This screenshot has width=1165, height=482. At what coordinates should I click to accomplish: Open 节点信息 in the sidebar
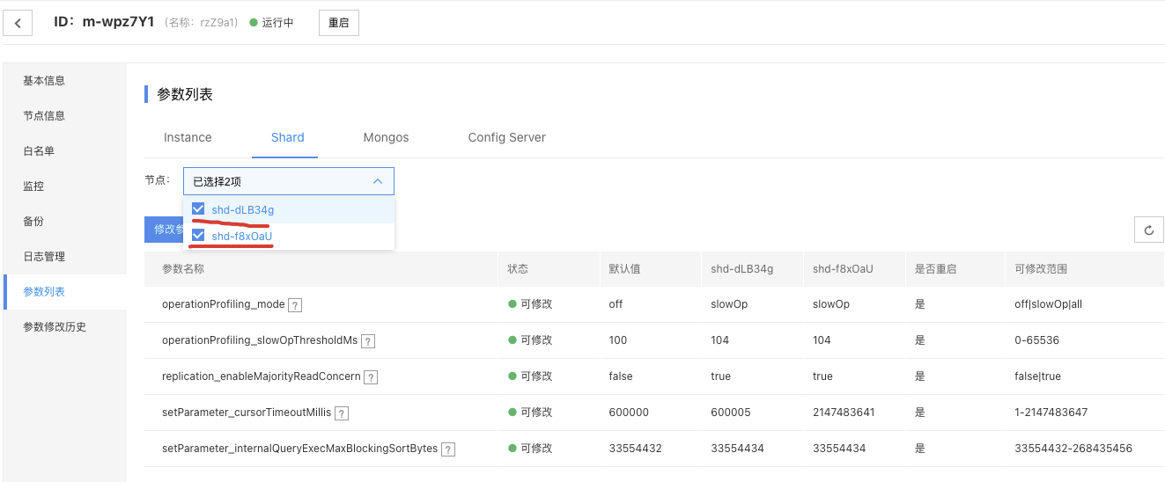pos(65,115)
